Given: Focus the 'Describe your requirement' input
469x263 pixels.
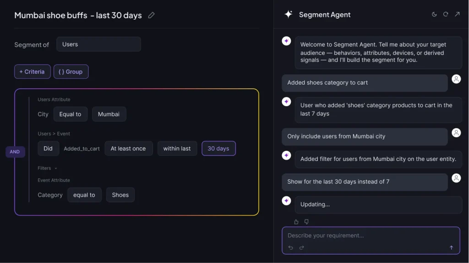Looking at the screenshot, I should click(x=371, y=236).
